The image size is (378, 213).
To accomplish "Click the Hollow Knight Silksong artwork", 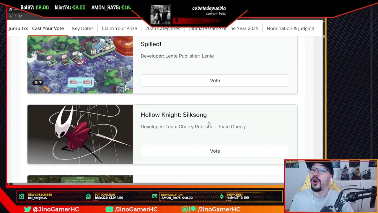I will point(80,134).
